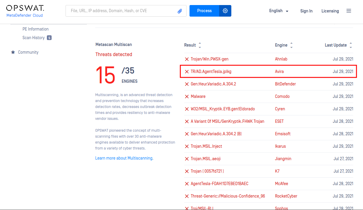The image size is (363, 210).
Task: Click the red X beside Gen:Heur.Variadic.A.304.2 BitDefender row
Action: (x=187, y=84)
